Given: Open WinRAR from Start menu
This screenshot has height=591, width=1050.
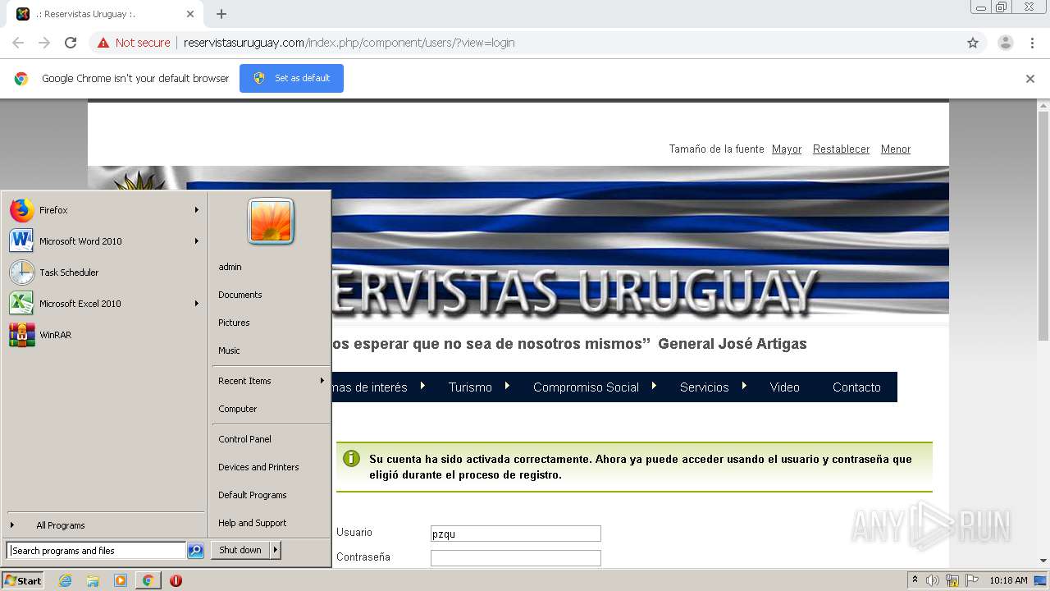Looking at the screenshot, I should tap(55, 335).
